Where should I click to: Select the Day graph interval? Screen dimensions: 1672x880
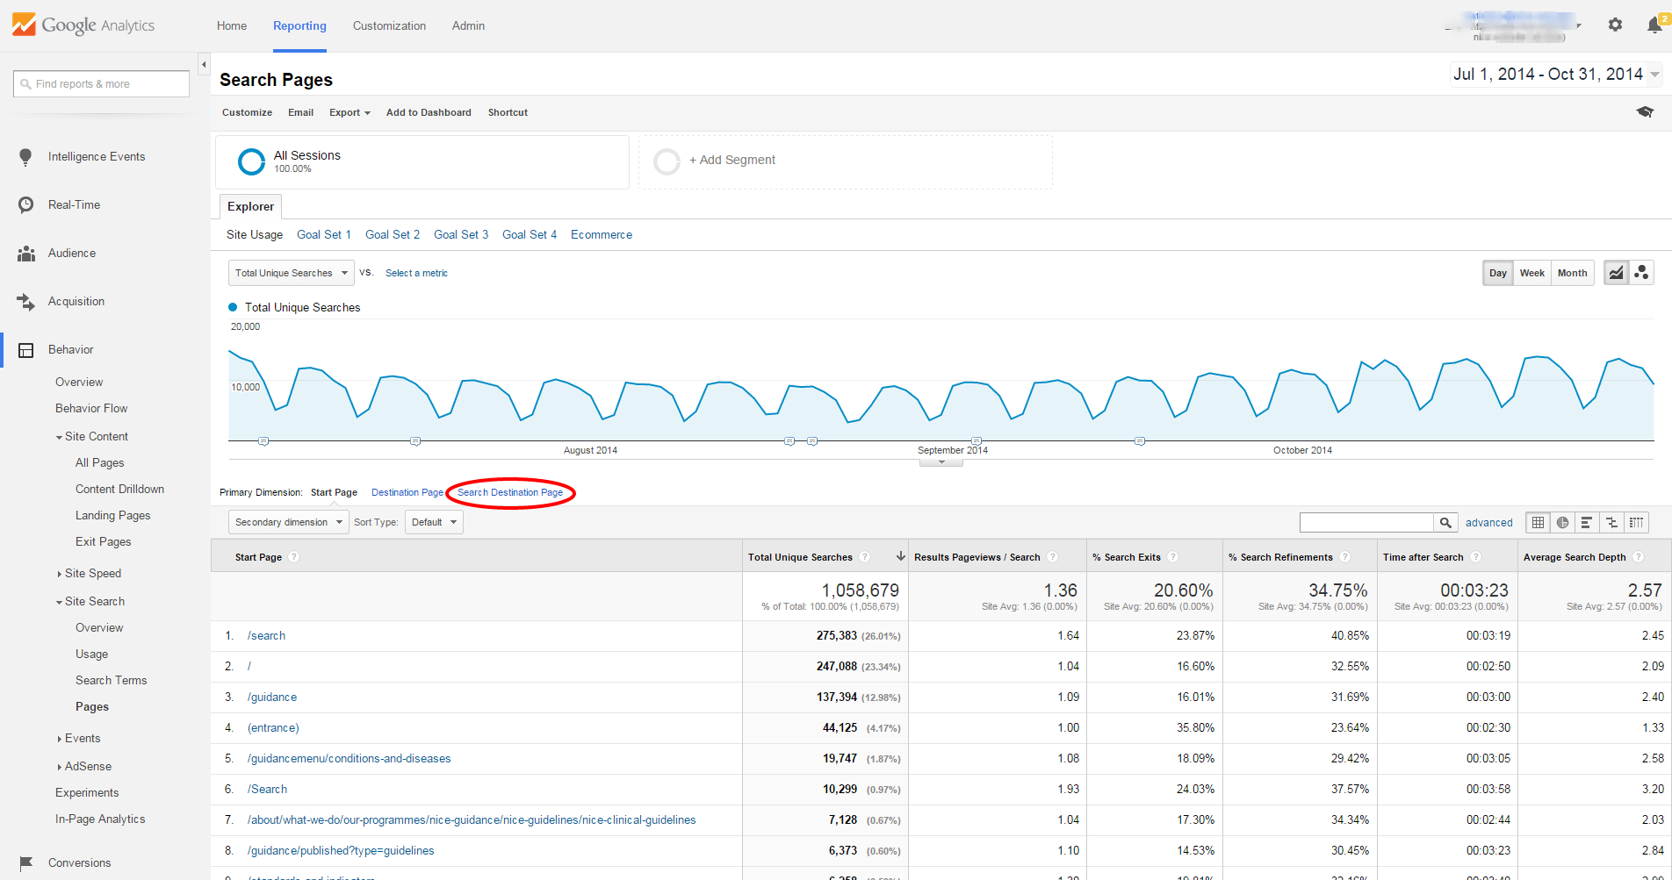(x=1497, y=273)
